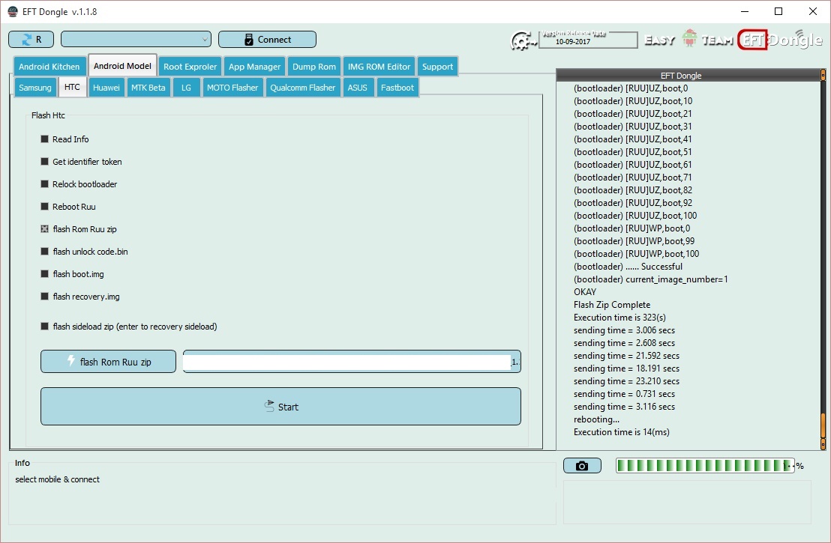Select the Samsung sub-tab
831x543 pixels.
[x=35, y=88]
